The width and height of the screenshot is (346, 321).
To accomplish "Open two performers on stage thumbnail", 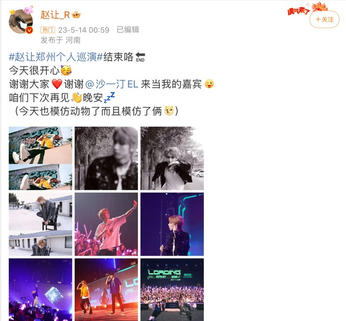I will point(106,290).
